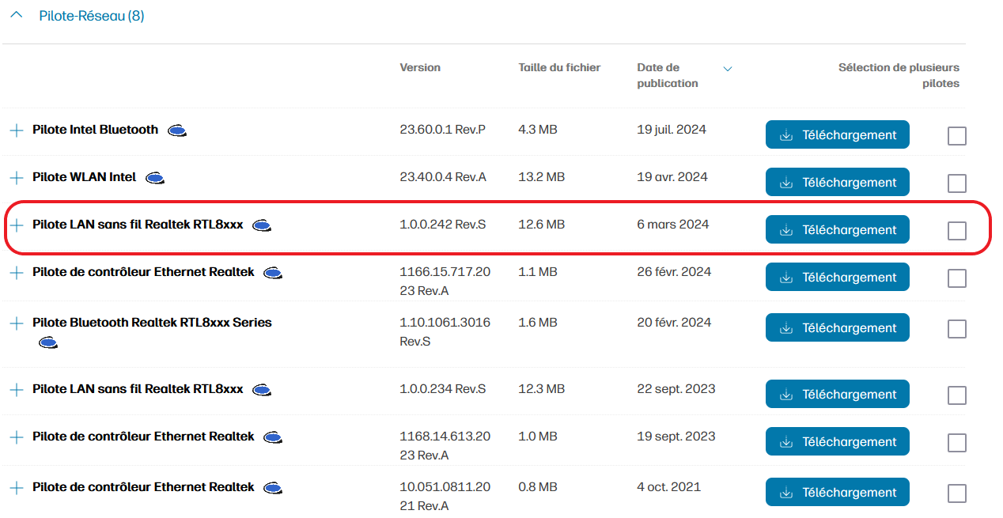The image size is (1003, 518).
Task: Click the 1.6 MB file size
Action: 538,323
